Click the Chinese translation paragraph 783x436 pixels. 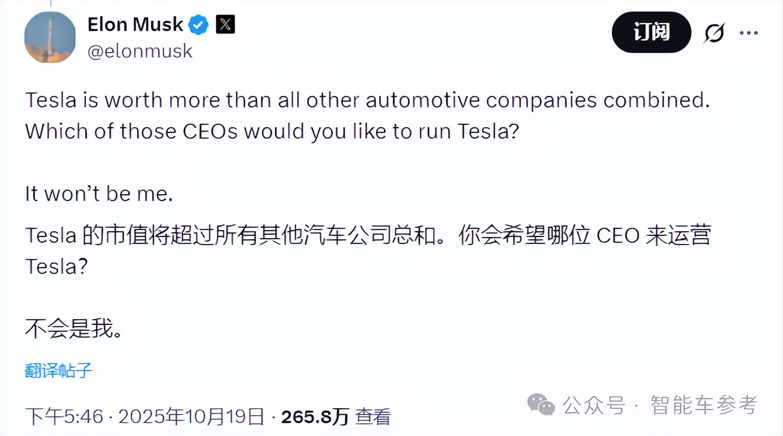(x=368, y=250)
